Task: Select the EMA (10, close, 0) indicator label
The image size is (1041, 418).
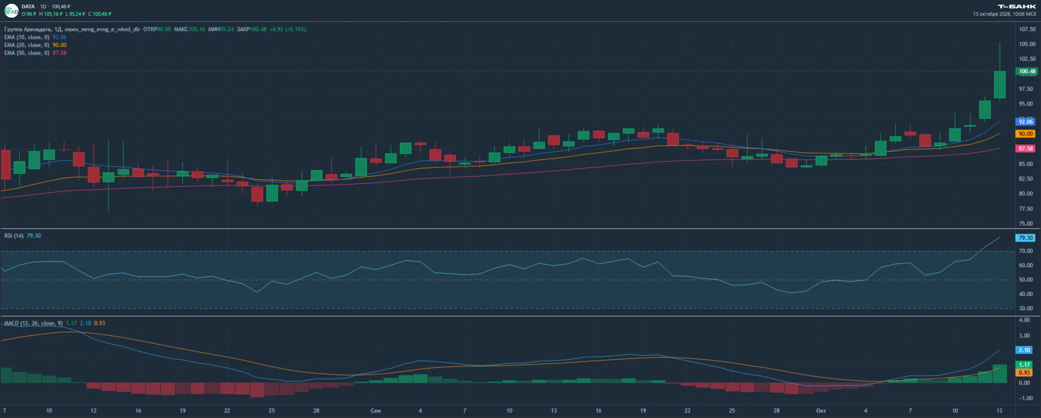Action: click(x=27, y=37)
